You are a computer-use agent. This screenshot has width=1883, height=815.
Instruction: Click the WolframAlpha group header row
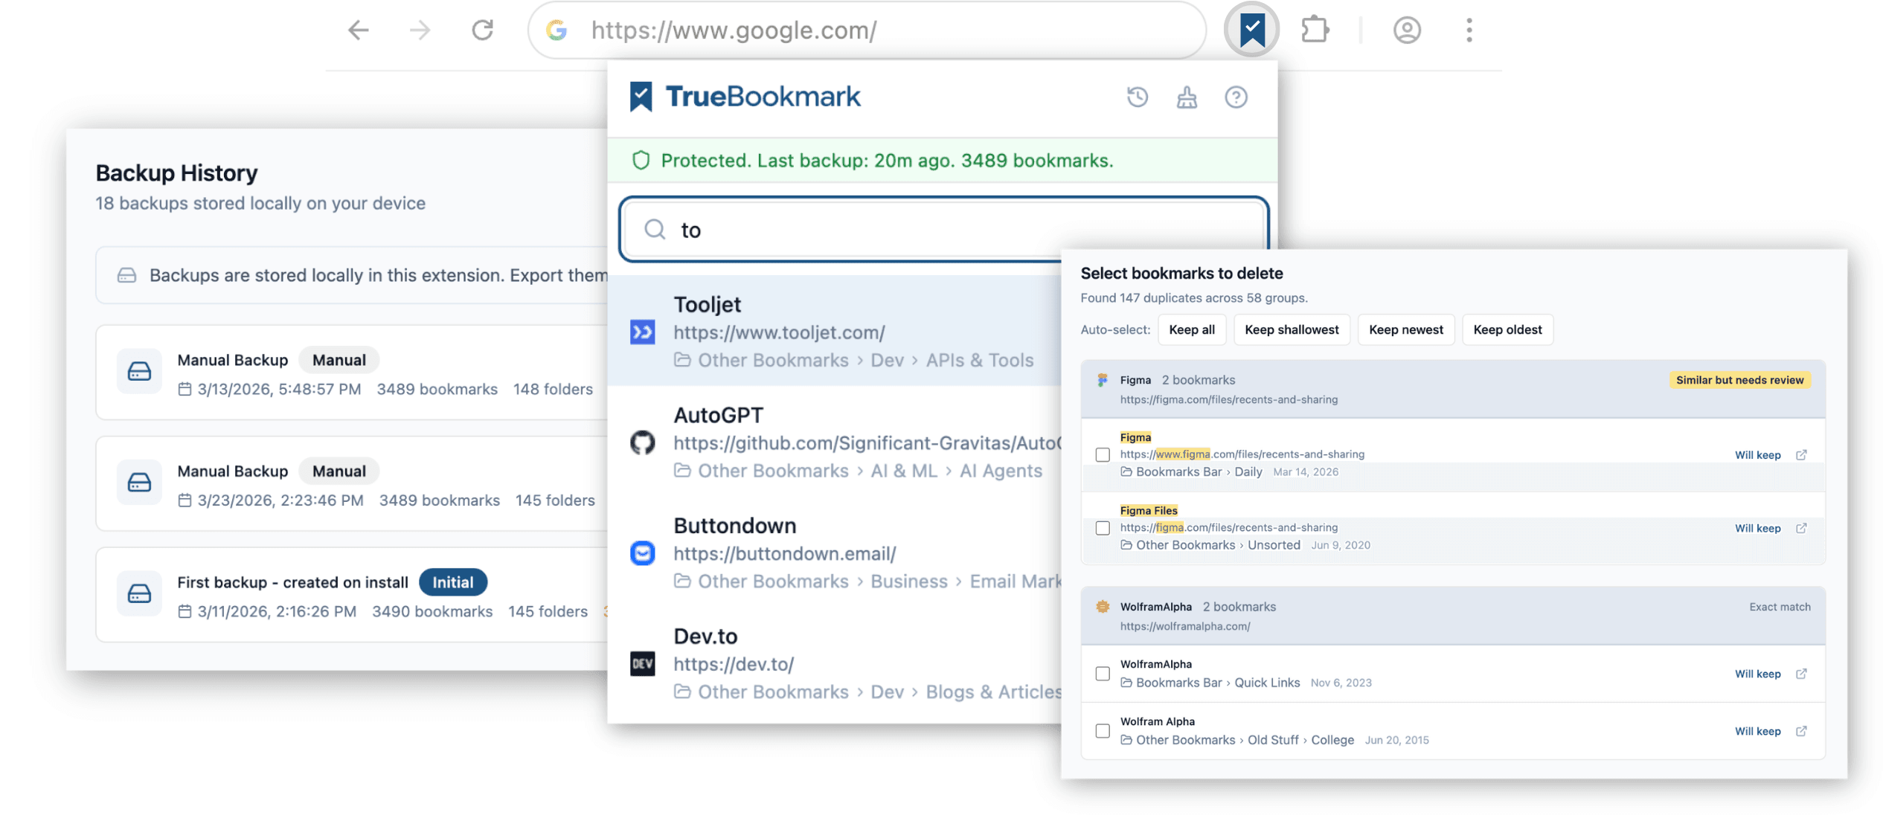(1452, 616)
